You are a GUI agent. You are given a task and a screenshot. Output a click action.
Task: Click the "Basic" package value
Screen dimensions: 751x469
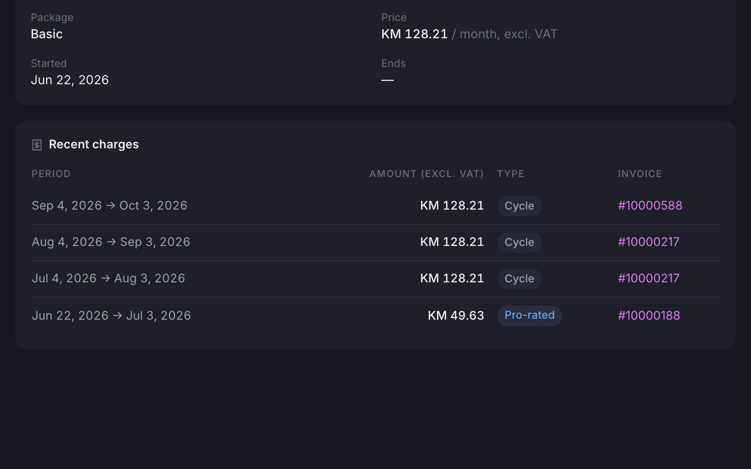(x=47, y=34)
